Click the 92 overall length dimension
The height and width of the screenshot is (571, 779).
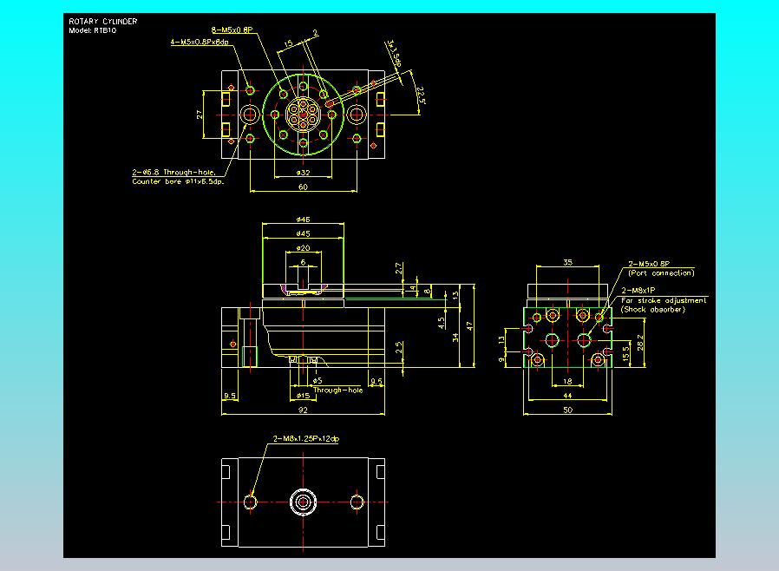(x=303, y=410)
